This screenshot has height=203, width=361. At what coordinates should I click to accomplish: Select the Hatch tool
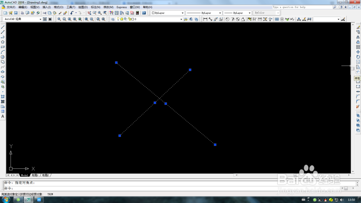pos(3,97)
